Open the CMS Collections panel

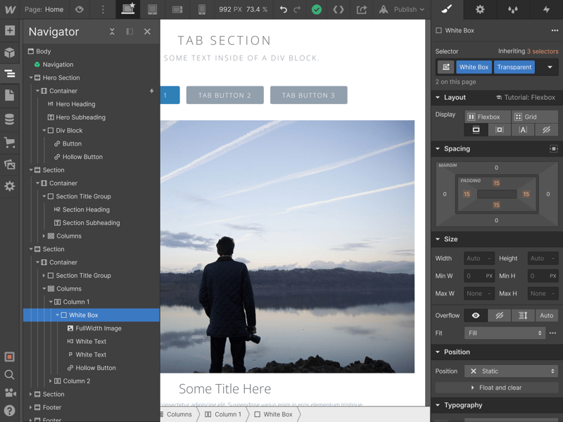pyautogui.click(x=10, y=120)
